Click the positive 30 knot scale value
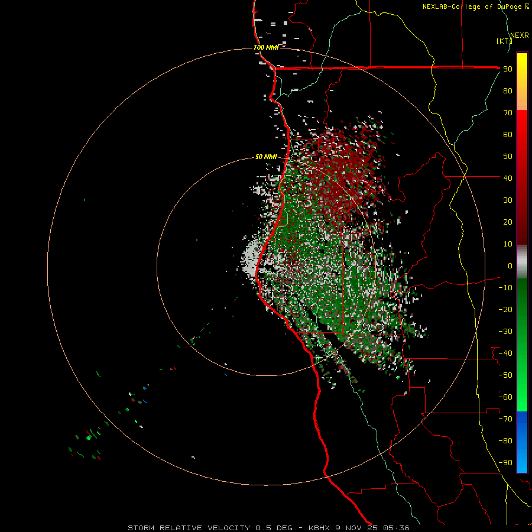 pyautogui.click(x=508, y=200)
